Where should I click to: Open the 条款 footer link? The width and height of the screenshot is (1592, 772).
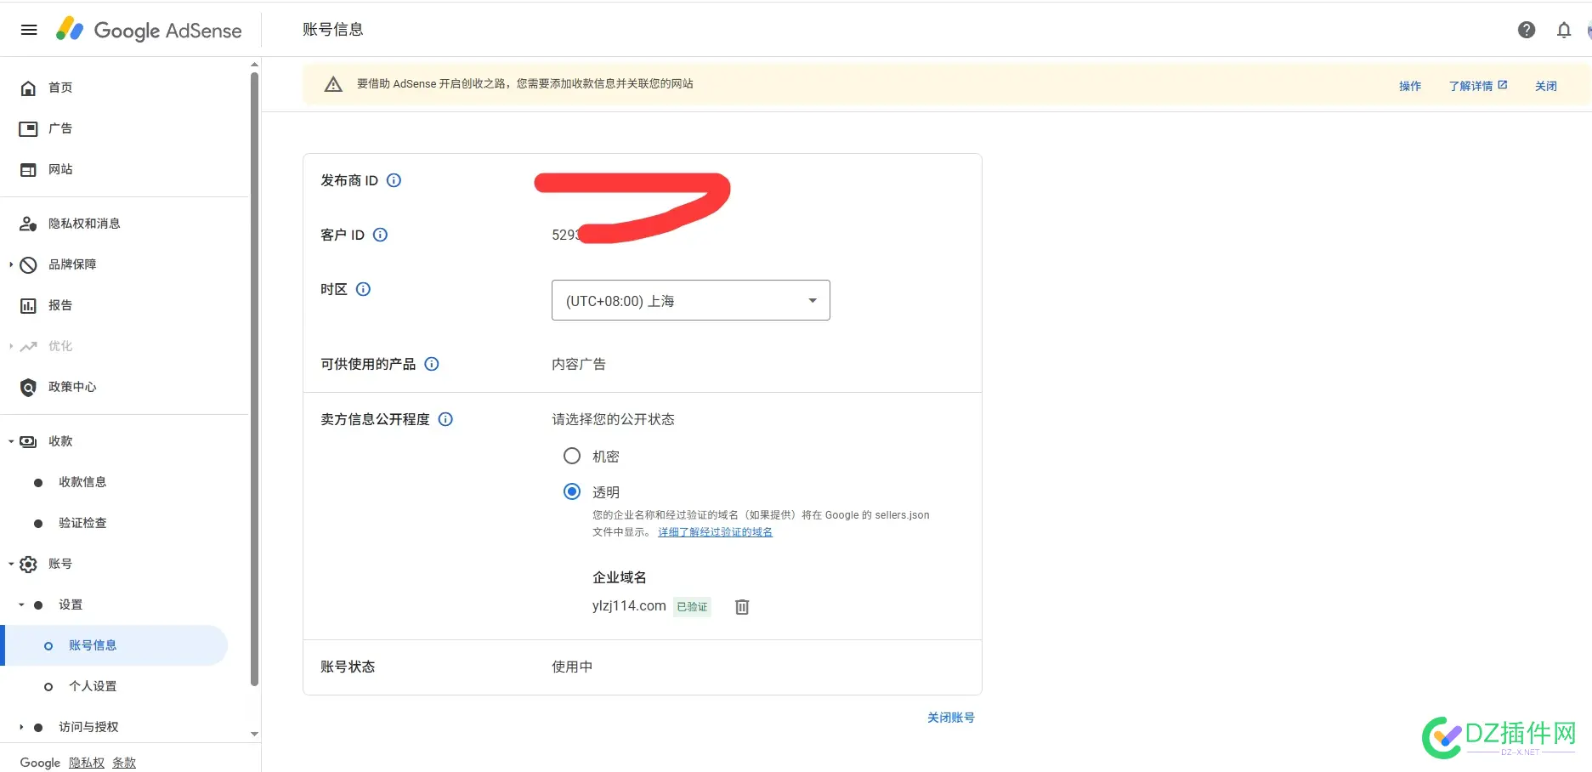pos(124,763)
